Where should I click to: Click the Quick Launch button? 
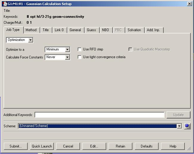coord(42,146)
